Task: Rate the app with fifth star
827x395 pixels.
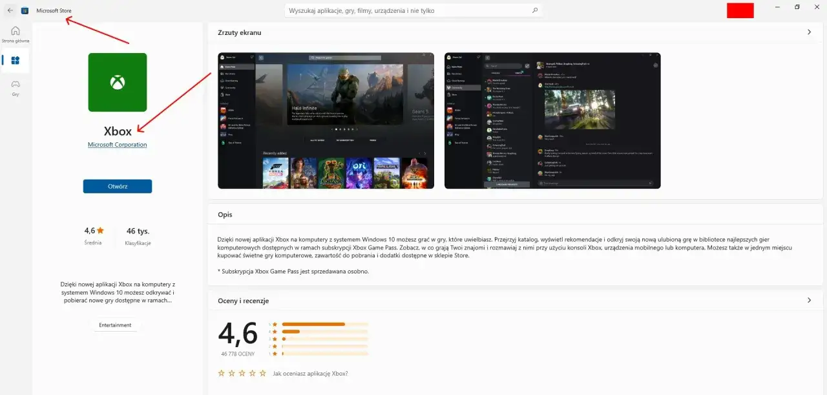Action: click(x=263, y=373)
